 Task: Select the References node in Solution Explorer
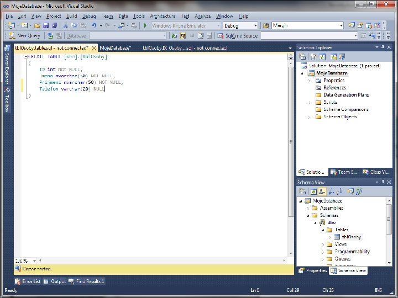334,88
